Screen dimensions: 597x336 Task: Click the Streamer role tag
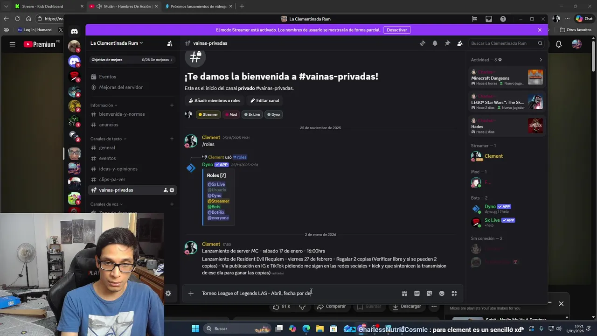(208, 114)
